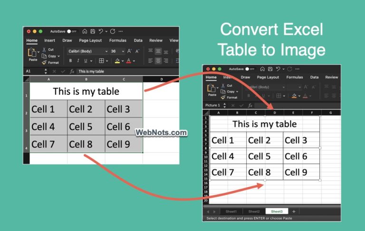Select Cell 9 in left window table
The image size is (365, 231).
point(124,144)
